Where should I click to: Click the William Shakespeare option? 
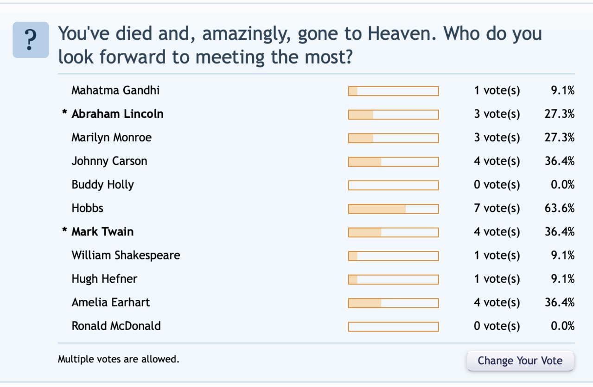[x=126, y=255]
